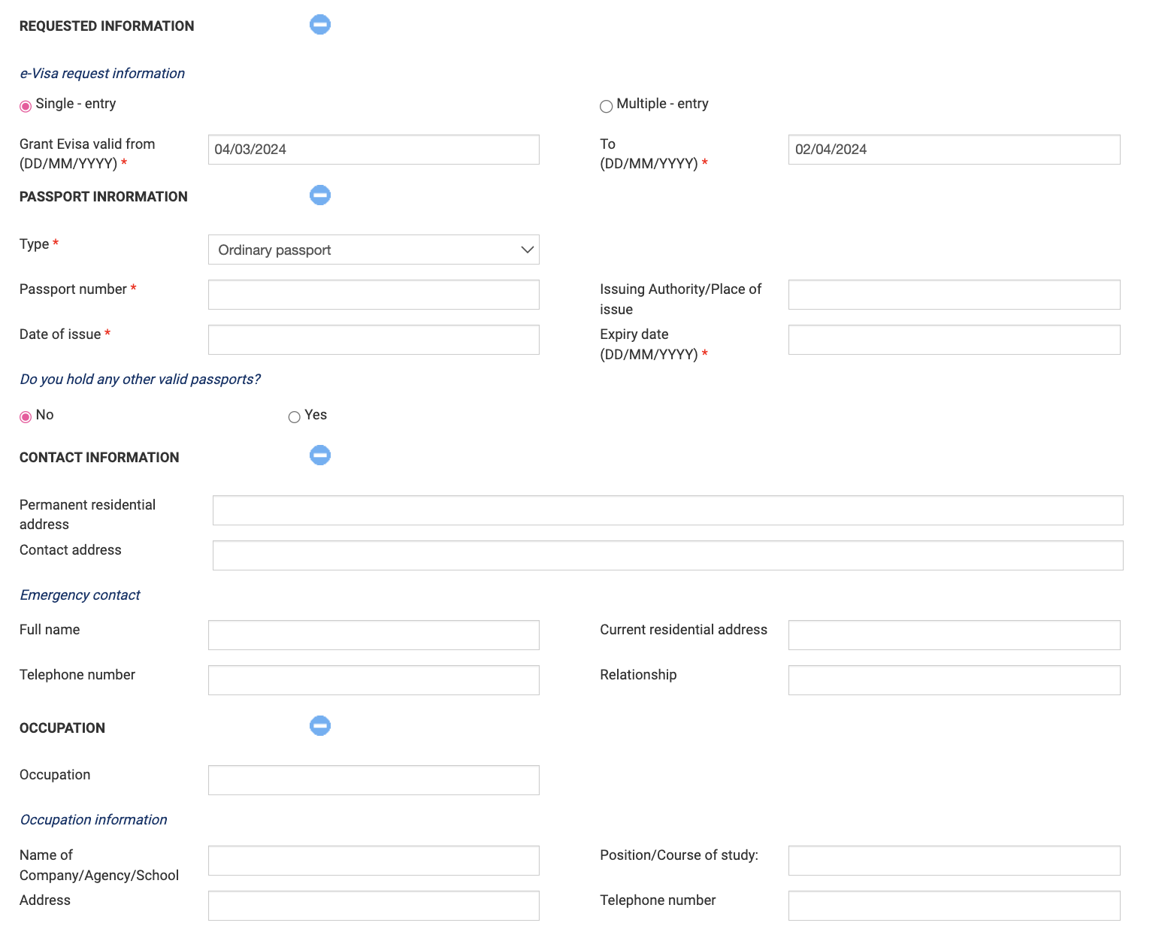The height and width of the screenshot is (941, 1171).
Task: Click the Evisa valid To date field
Action: pyautogui.click(x=954, y=150)
